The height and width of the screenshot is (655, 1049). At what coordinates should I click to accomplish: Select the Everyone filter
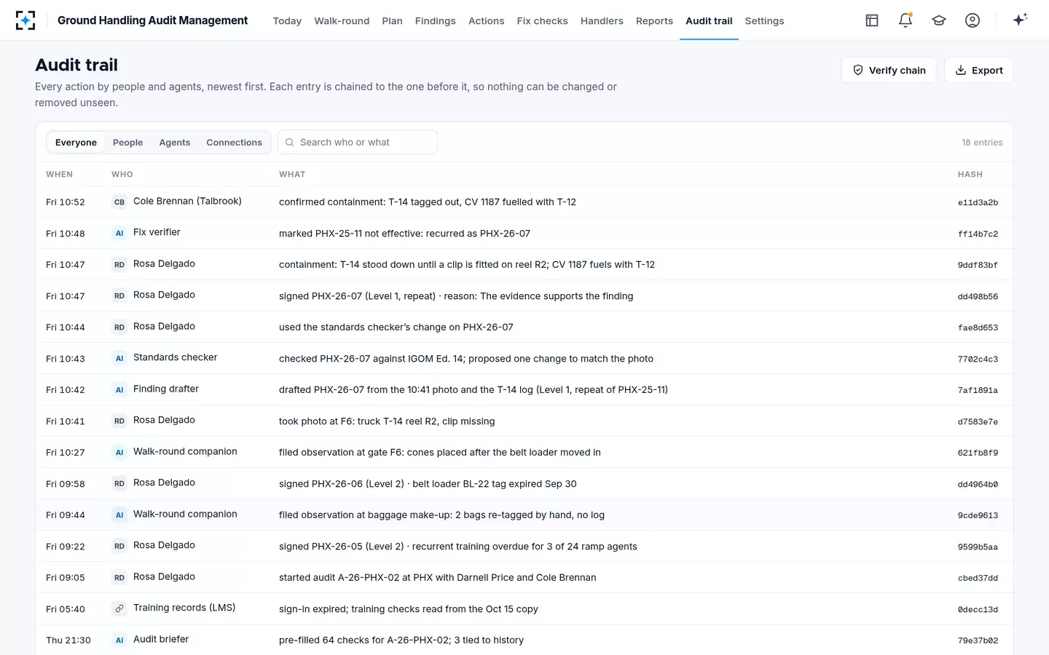click(x=76, y=142)
